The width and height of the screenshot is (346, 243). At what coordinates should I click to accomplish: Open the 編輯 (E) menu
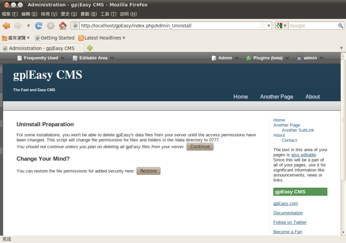[x=29, y=14]
